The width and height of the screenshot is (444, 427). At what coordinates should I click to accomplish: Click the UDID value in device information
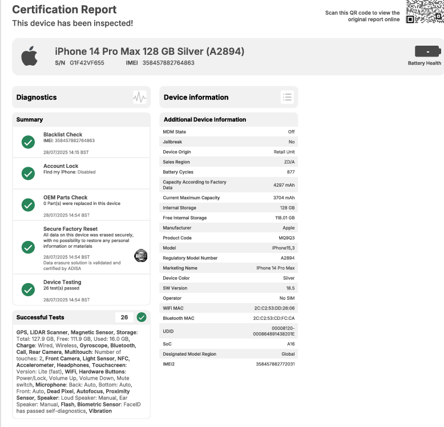(x=275, y=331)
